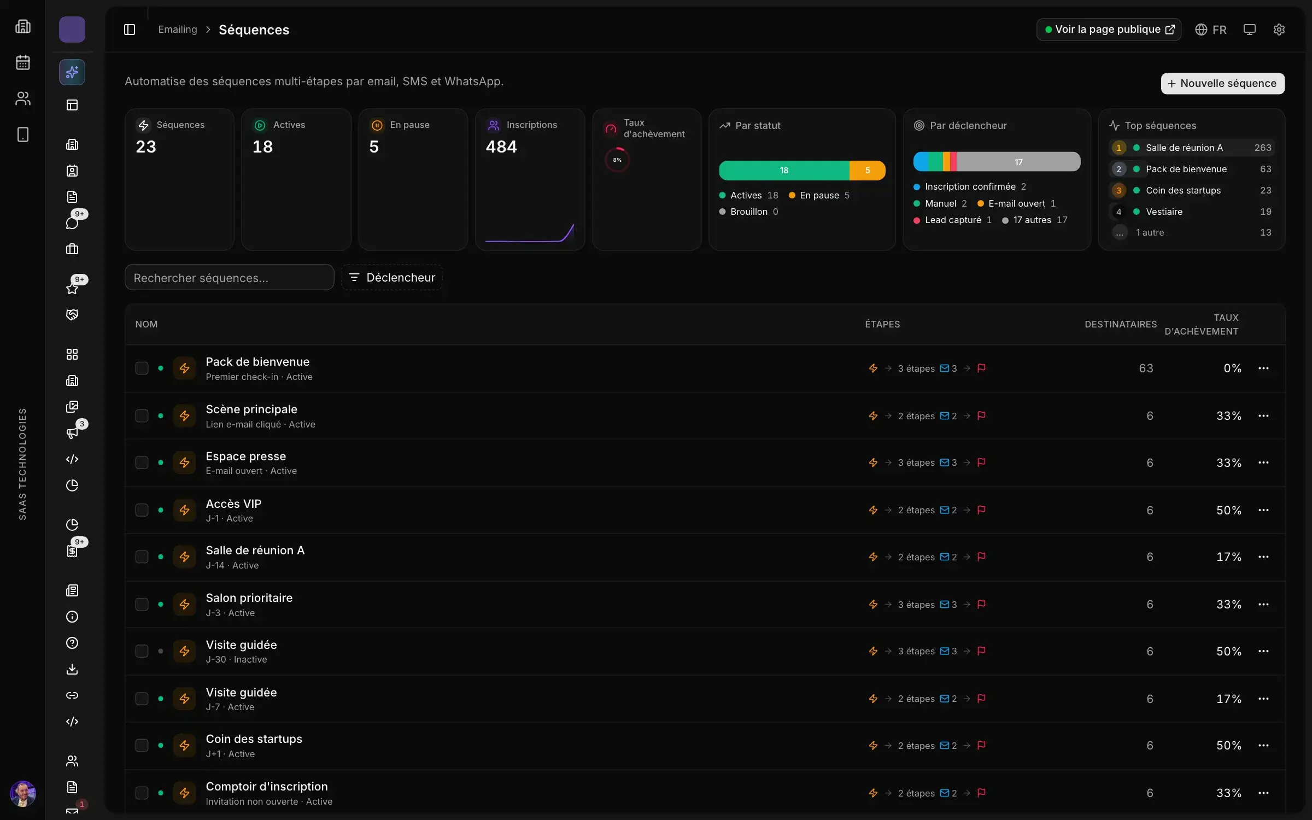The width and height of the screenshot is (1312, 820).
Task: Tick the Salon prioritaire checkbox
Action: tap(142, 605)
